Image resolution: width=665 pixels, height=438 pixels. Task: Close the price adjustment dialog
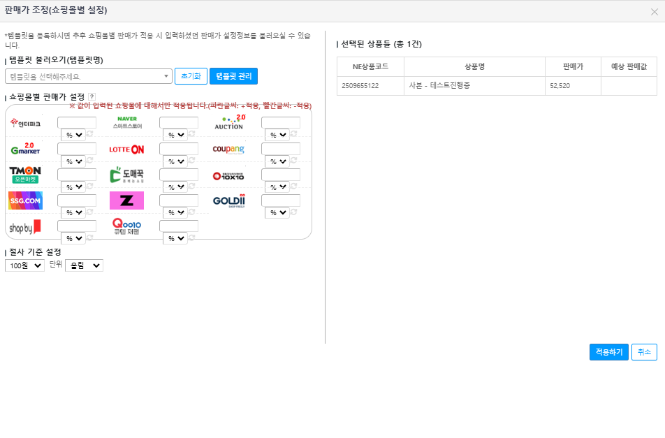(x=654, y=12)
